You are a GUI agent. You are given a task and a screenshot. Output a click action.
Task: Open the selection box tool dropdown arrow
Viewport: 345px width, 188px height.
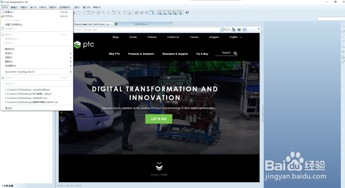pos(82,13)
